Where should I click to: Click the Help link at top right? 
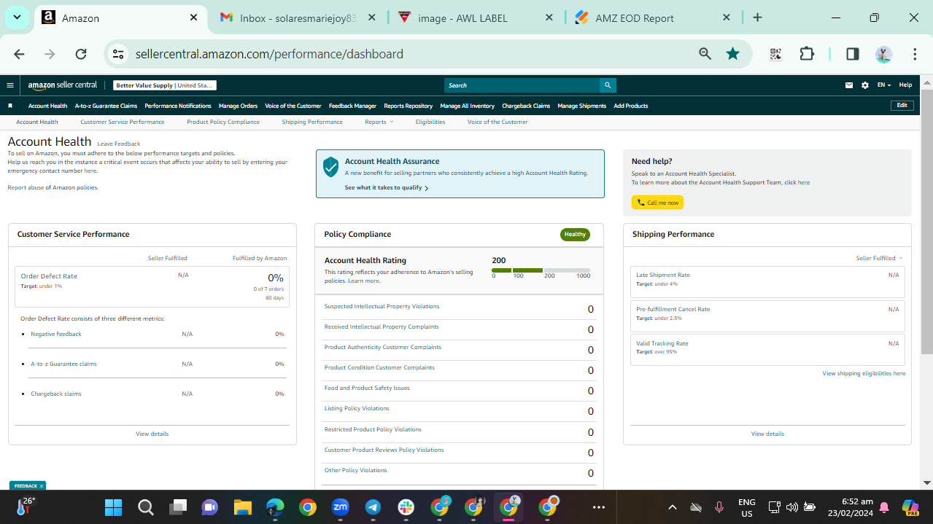coord(905,85)
